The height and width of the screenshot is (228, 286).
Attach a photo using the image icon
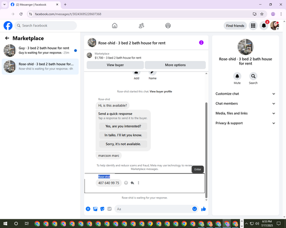[x=95, y=209]
